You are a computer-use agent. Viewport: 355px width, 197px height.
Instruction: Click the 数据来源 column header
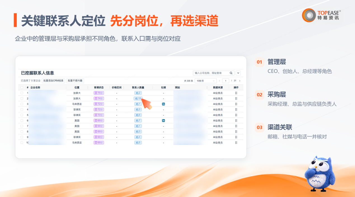click(x=218, y=87)
